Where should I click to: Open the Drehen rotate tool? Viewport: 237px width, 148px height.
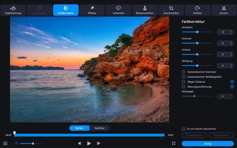(x=198, y=10)
